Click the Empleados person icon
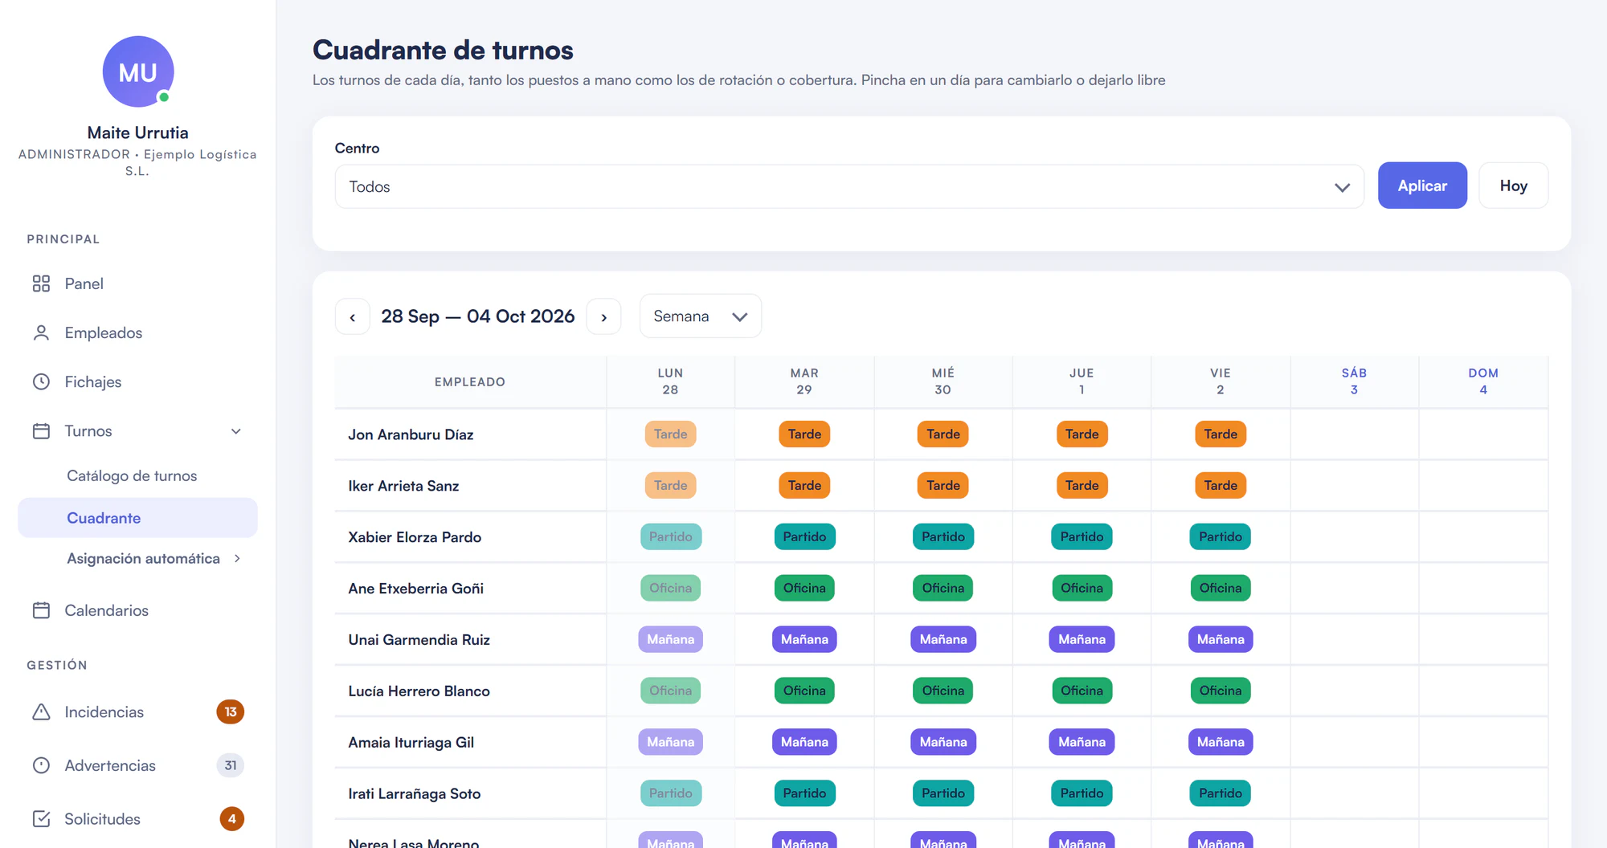Image resolution: width=1607 pixels, height=848 pixels. click(x=41, y=332)
